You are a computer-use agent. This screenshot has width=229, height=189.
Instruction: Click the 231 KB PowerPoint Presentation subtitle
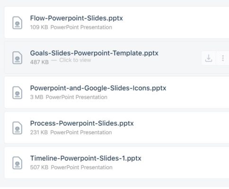click(71, 132)
